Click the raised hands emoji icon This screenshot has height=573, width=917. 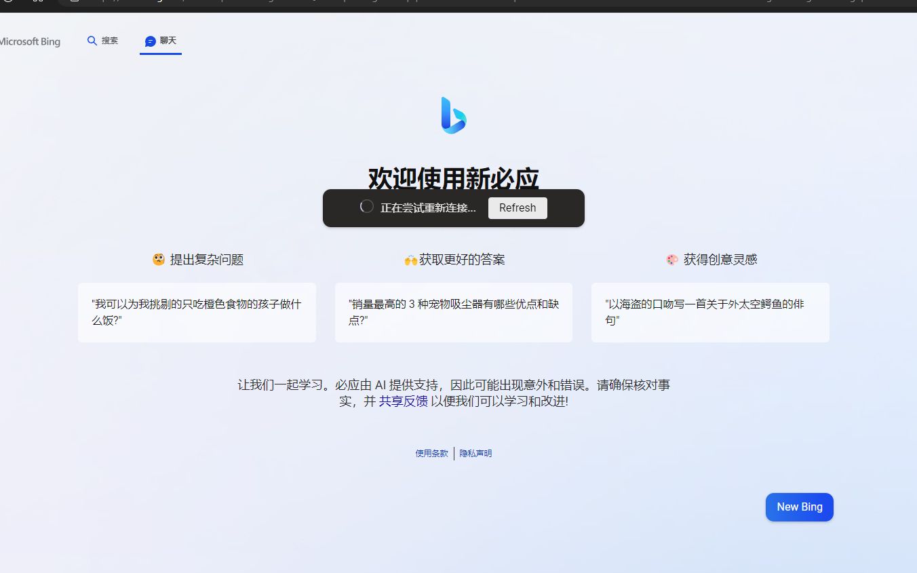[x=410, y=260]
